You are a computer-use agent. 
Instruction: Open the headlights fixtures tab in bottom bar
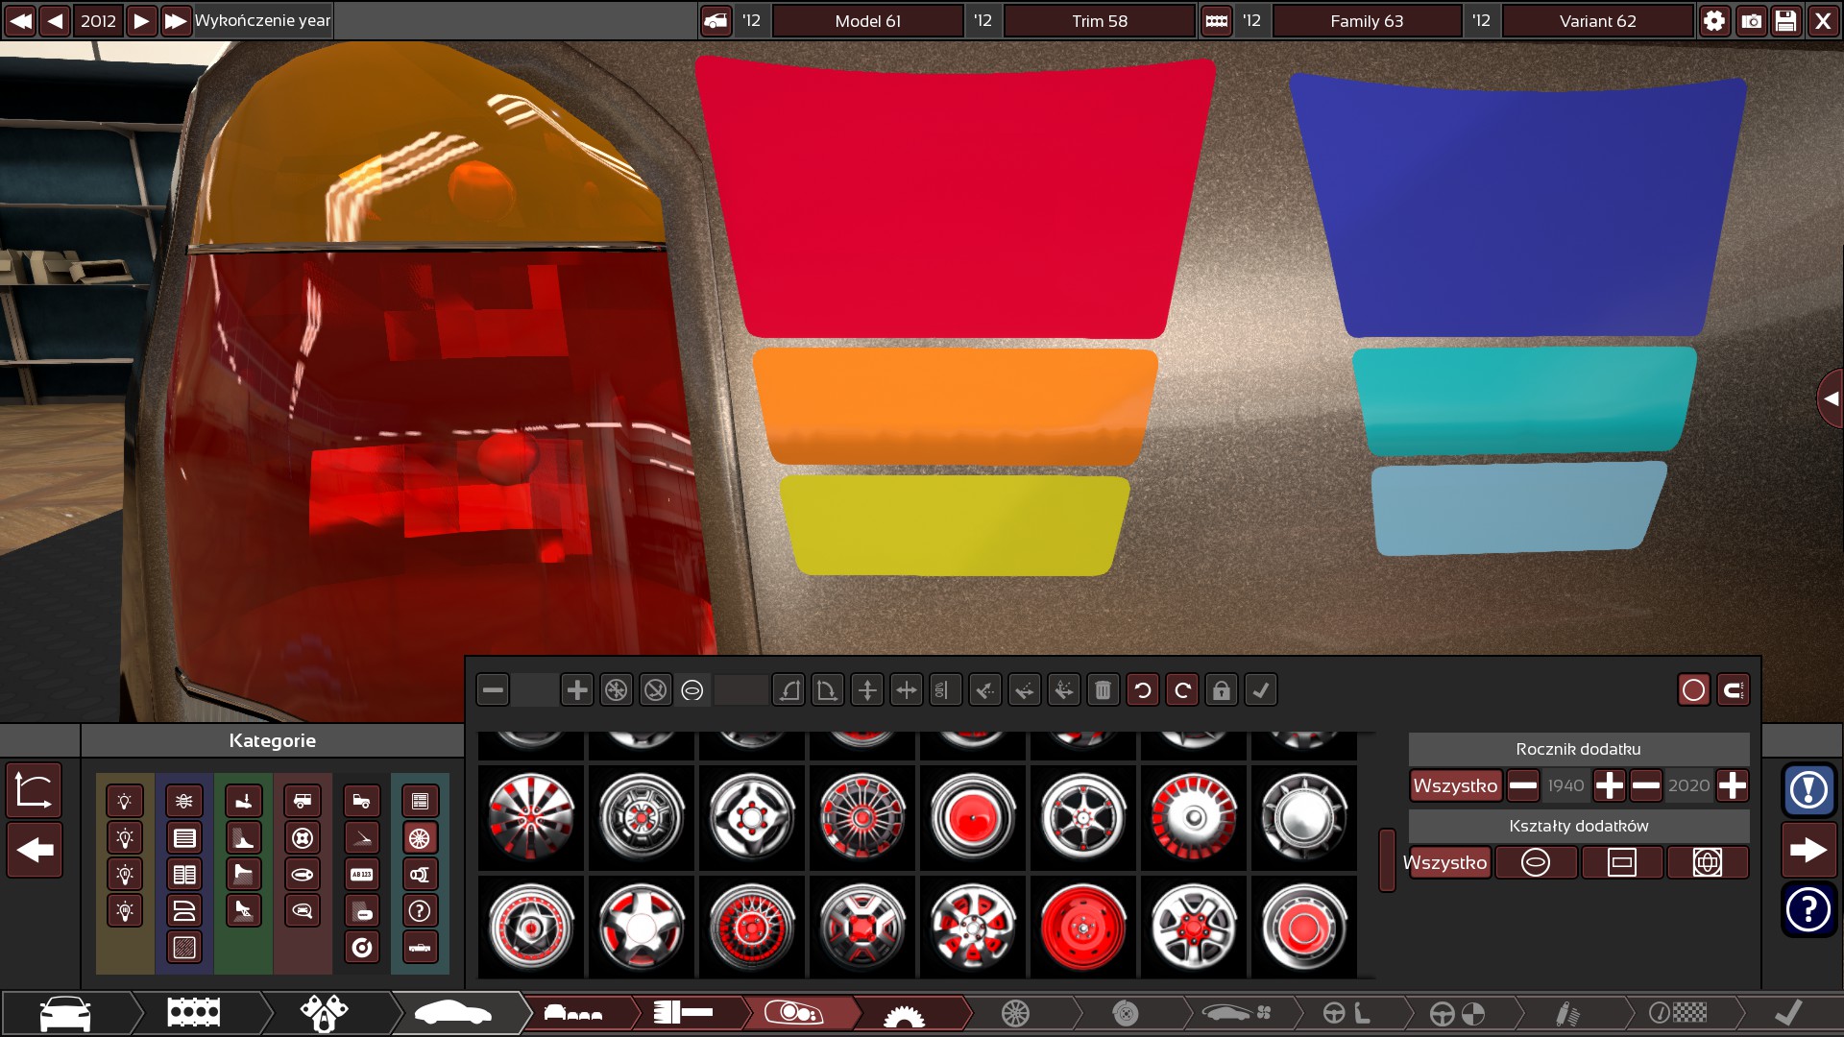(x=794, y=1012)
